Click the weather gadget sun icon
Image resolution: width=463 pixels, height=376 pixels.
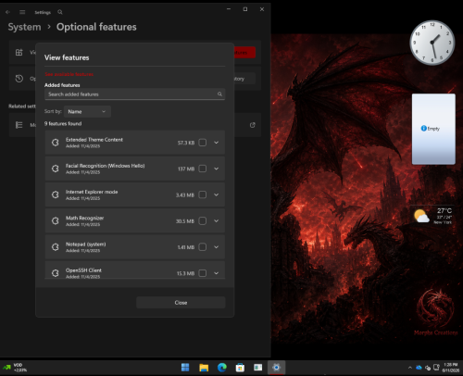[421, 216]
